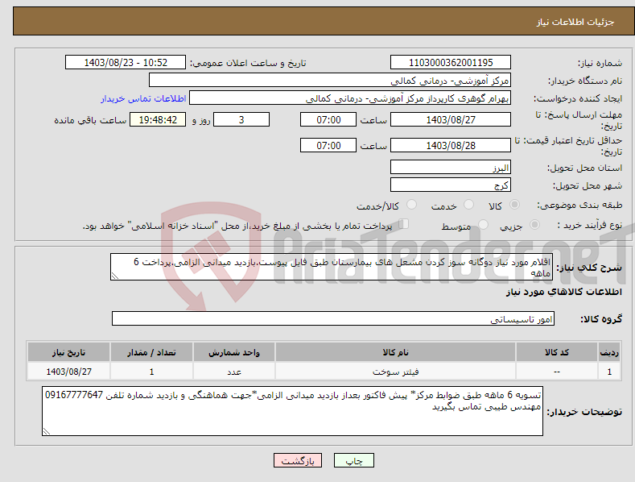
Task: Click the remaining days field showing 3
Action: 241,119
